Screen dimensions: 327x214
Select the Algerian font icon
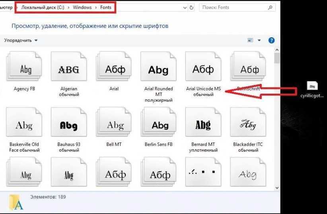coord(69,69)
